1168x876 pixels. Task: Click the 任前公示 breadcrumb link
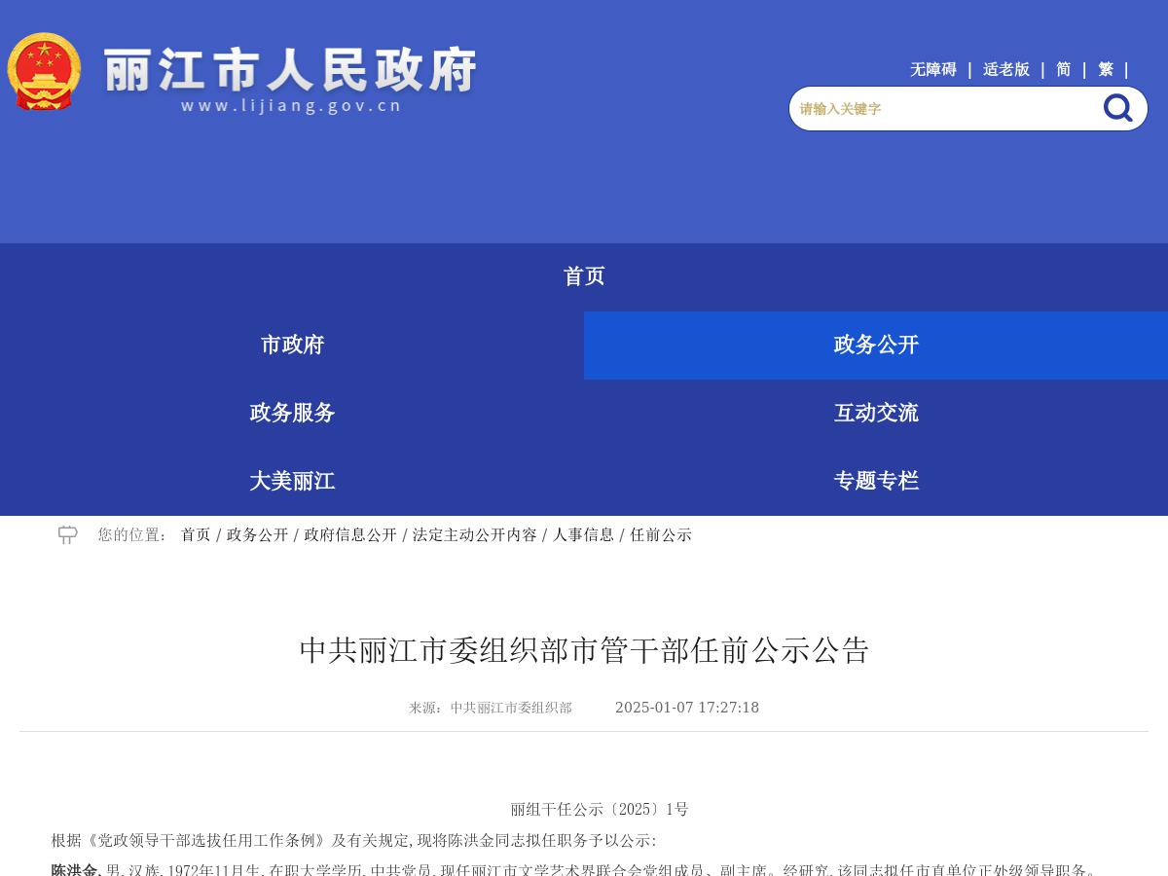[661, 534]
